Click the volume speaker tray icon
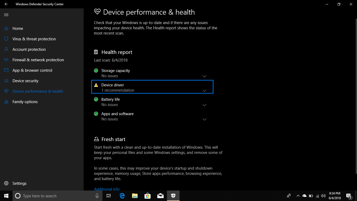 tap(323, 196)
